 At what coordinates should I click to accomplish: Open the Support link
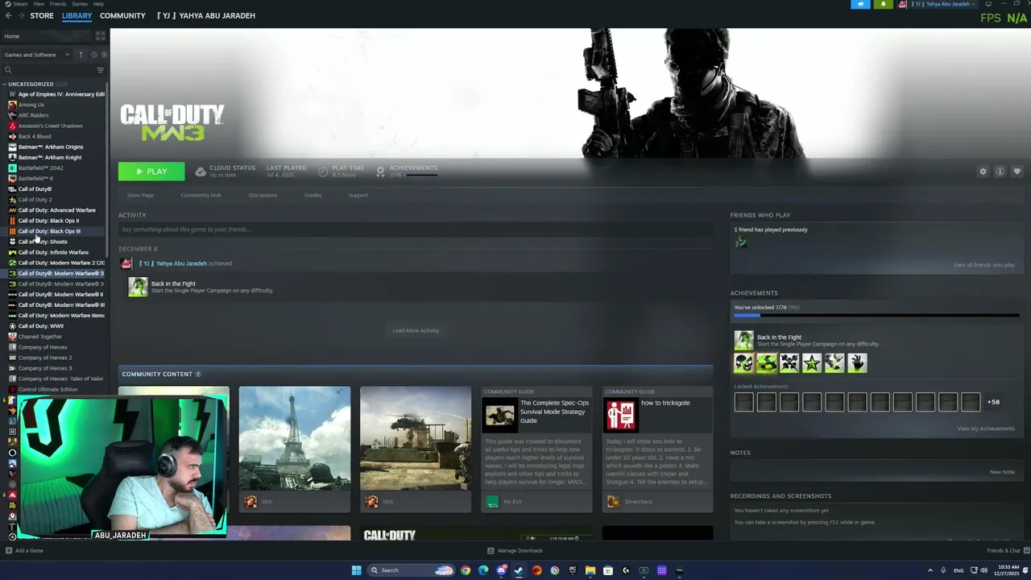tap(358, 195)
